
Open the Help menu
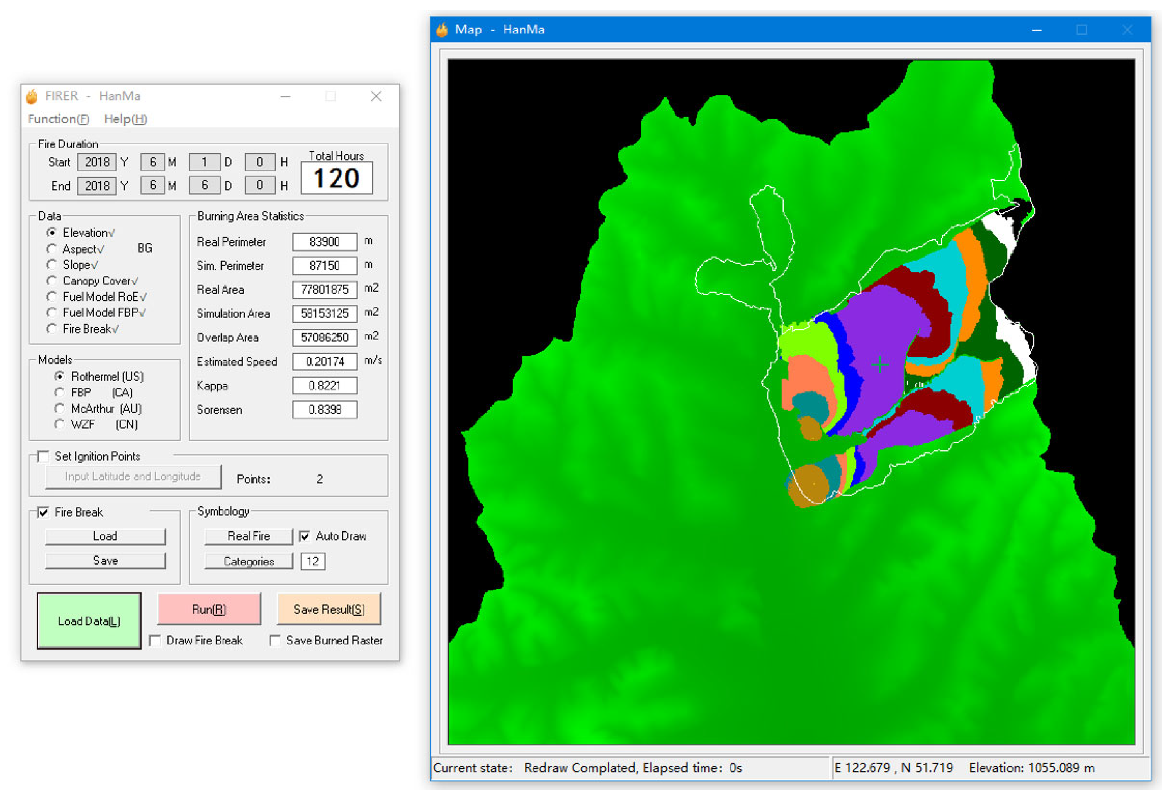(125, 119)
